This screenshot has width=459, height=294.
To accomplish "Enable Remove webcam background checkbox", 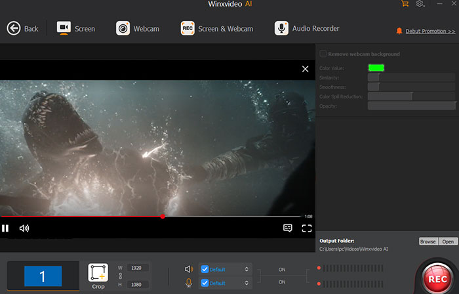I will [x=323, y=54].
